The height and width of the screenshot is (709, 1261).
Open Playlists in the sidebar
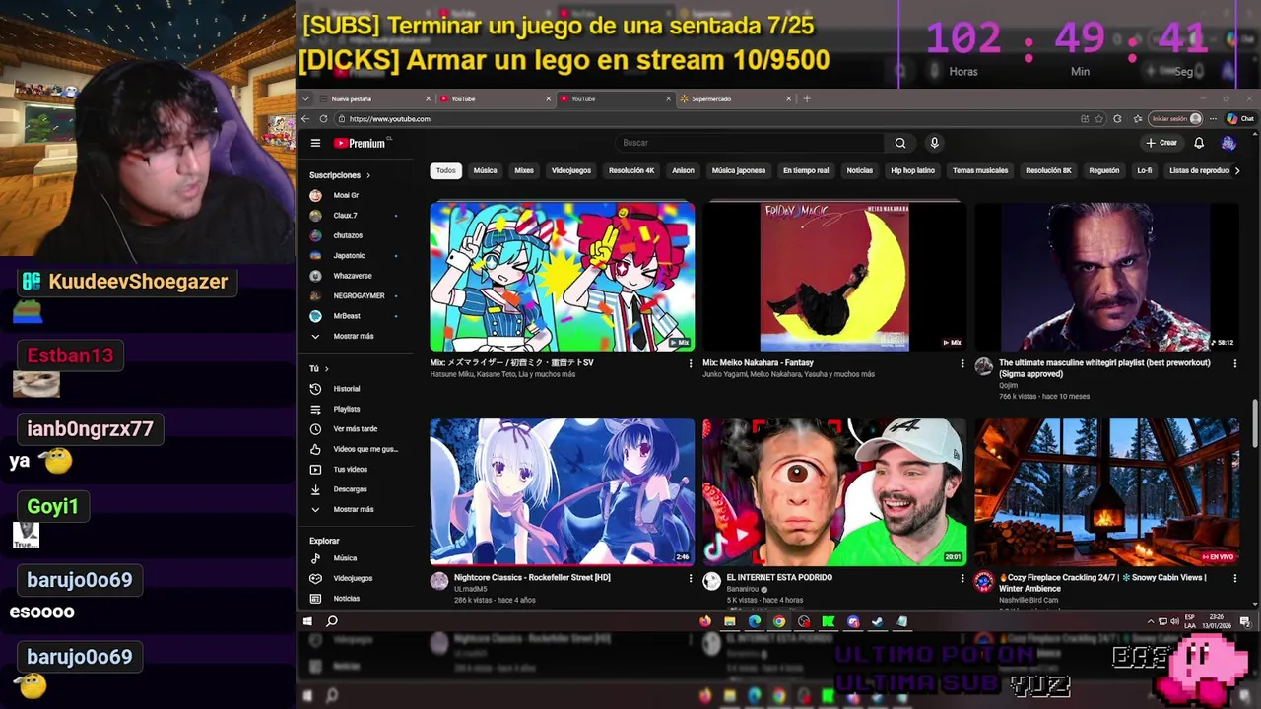coord(346,409)
